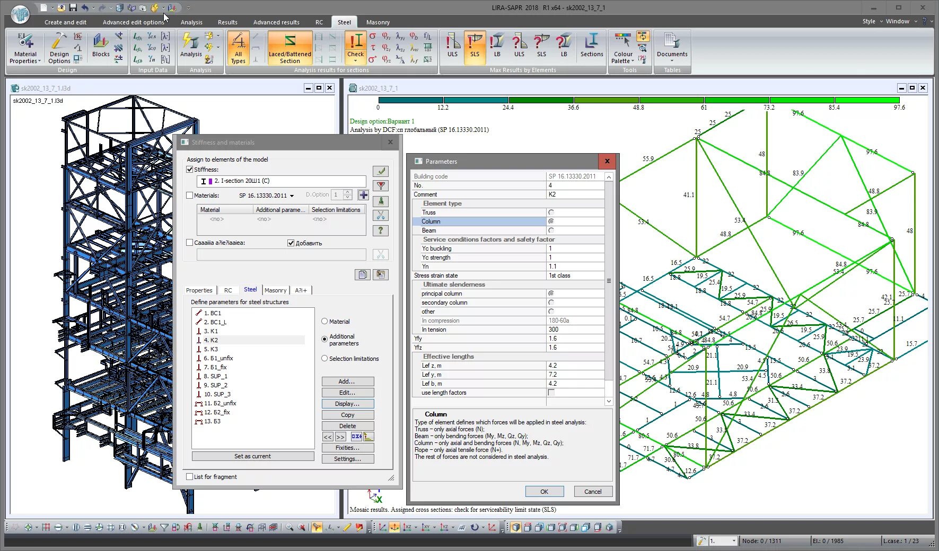
Task: Click the zoom magnifier in bottom toolbar
Action: (x=289, y=527)
